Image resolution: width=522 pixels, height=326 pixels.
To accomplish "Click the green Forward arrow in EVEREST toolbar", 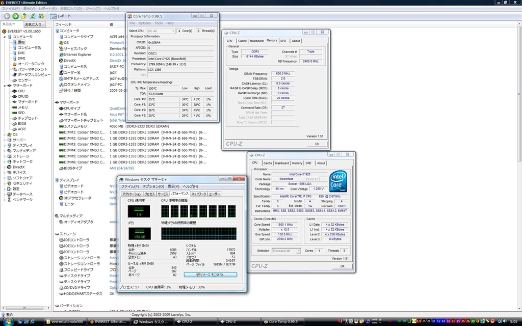I will [x=16, y=16].
